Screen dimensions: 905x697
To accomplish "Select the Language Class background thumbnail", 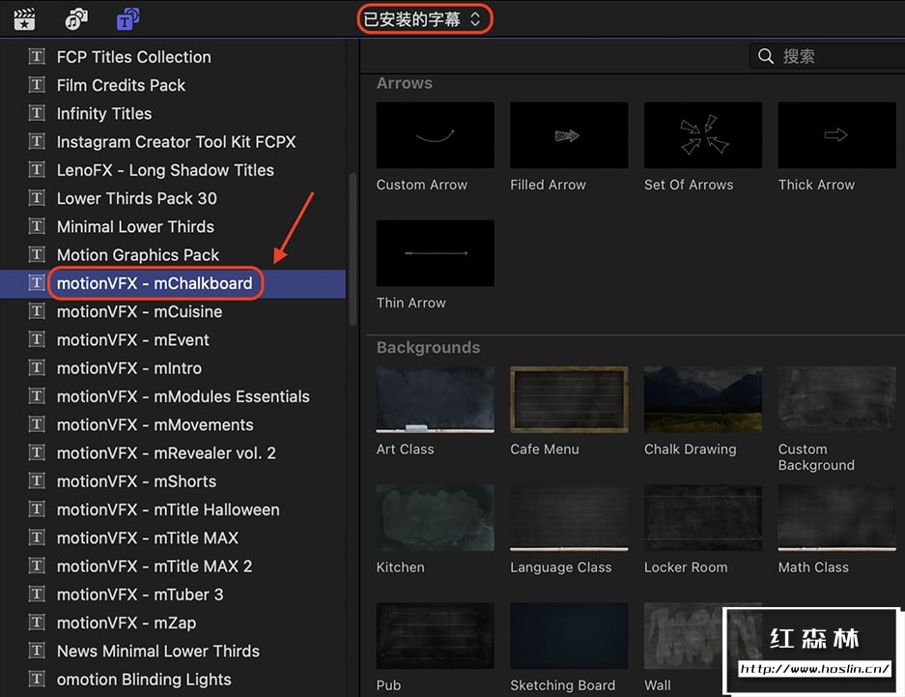I will point(569,517).
